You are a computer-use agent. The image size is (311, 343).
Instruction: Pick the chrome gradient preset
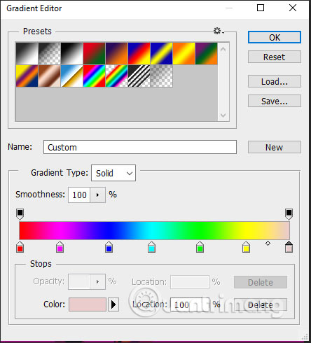(72, 76)
